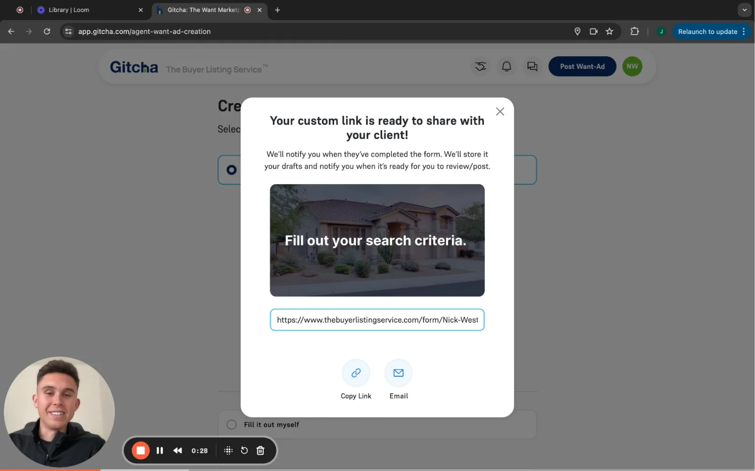Close the Library | Loom tab
The height and width of the screenshot is (471, 755).
(141, 10)
